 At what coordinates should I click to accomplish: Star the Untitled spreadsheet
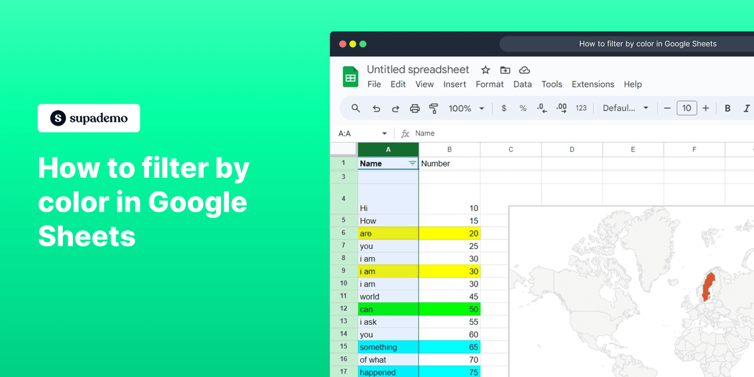click(x=484, y=70)
